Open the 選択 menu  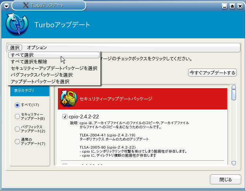(15, 48)
